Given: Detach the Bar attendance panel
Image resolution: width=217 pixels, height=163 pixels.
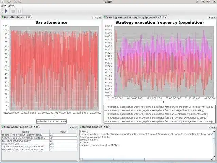Looking at the screenshot, I should pos(95,18).
